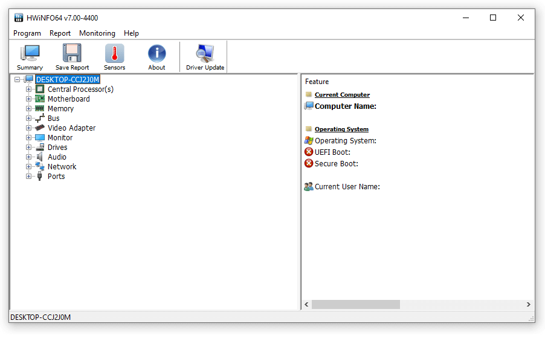This screenshot has width=545, height=338.
Task: Click the Monitor screen icon in tree
Action: tap(40, 138)
